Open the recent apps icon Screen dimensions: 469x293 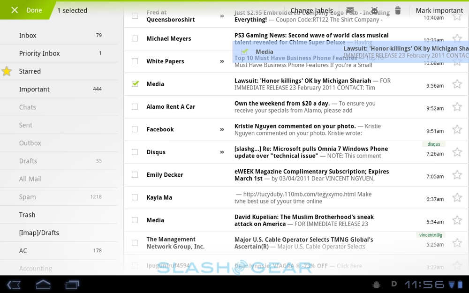click(72, 284)
